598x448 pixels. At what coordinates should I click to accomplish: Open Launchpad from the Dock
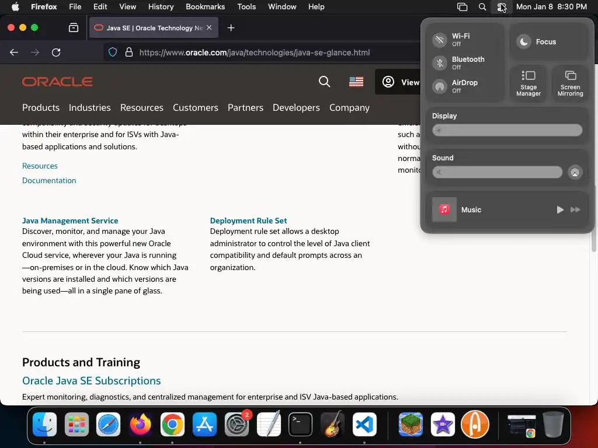point(77,424)
